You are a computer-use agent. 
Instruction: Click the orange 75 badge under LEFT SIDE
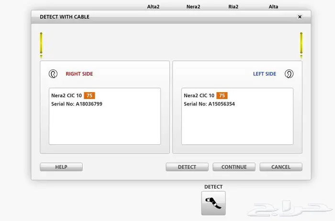(x=222, y=96)
